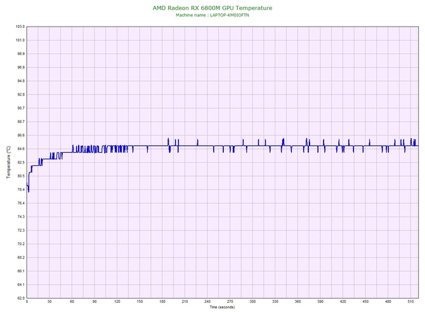
Task: Click the 210 tick on the time axis
Action: point(185,302)
